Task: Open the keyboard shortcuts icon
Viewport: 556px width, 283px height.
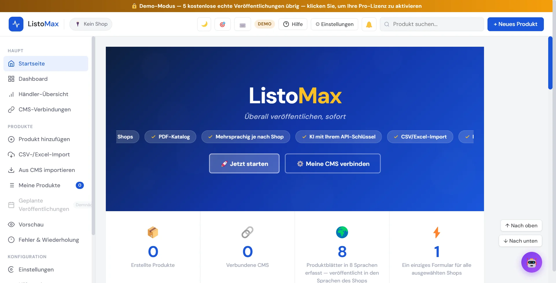Action: [243, 24]
